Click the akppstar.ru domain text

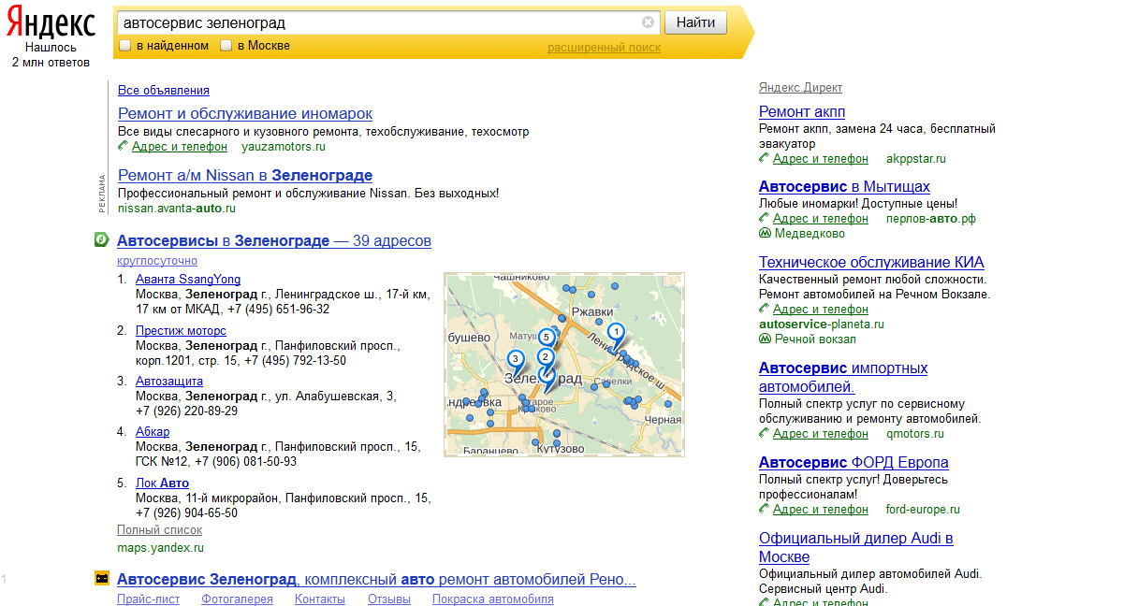[x=915, y=159]
